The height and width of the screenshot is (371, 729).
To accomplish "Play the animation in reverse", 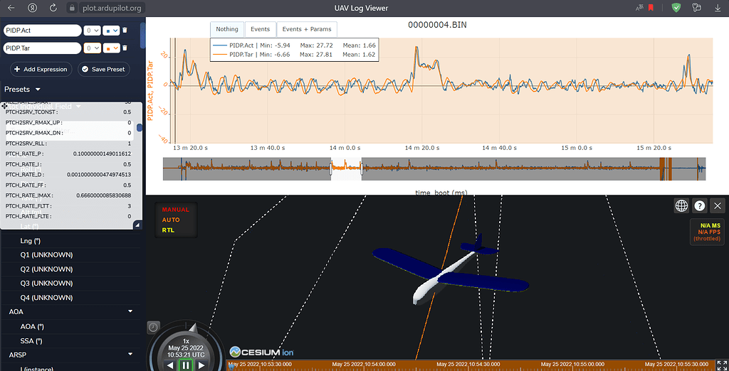I will point(170,365).
